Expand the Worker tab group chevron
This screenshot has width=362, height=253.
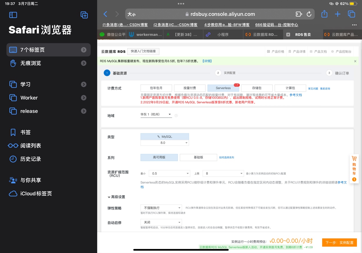click(x=84, y=98)
